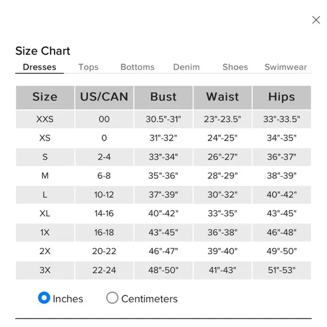Image resolution: width=327 pixels, height=327 pixels.
Task: Click the XXS size row label
Action: [45, 120]
